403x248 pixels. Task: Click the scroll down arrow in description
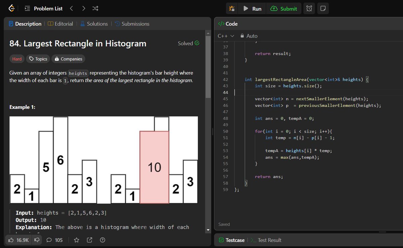coord(208,230)
